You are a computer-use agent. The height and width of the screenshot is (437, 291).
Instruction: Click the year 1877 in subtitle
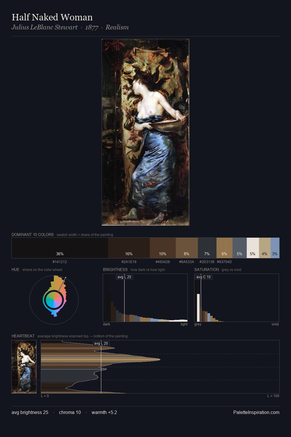click(92, 27)
